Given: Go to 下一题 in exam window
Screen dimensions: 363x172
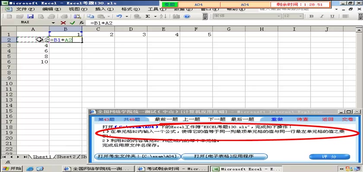Looking at the screenshot, I should 217,119.
